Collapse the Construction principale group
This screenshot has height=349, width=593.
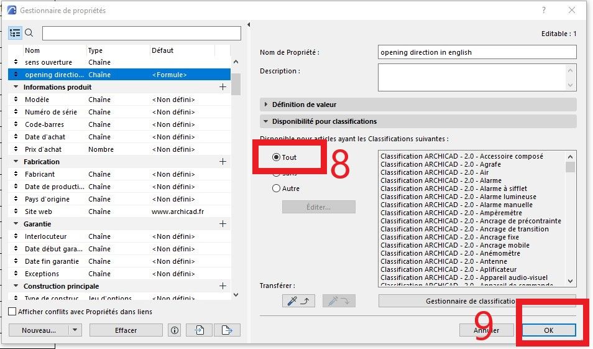coord(16,286)
